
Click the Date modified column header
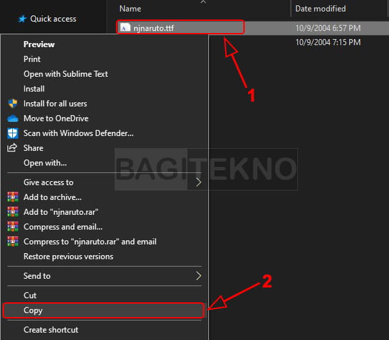click(x=320, y=9)
